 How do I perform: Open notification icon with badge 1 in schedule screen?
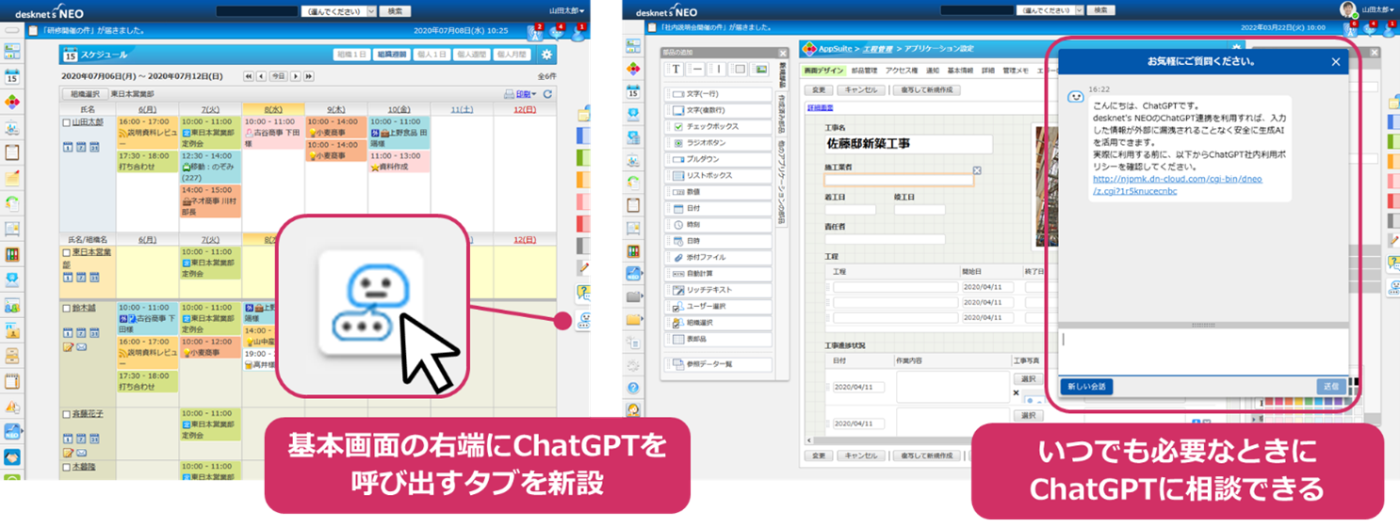578,32
